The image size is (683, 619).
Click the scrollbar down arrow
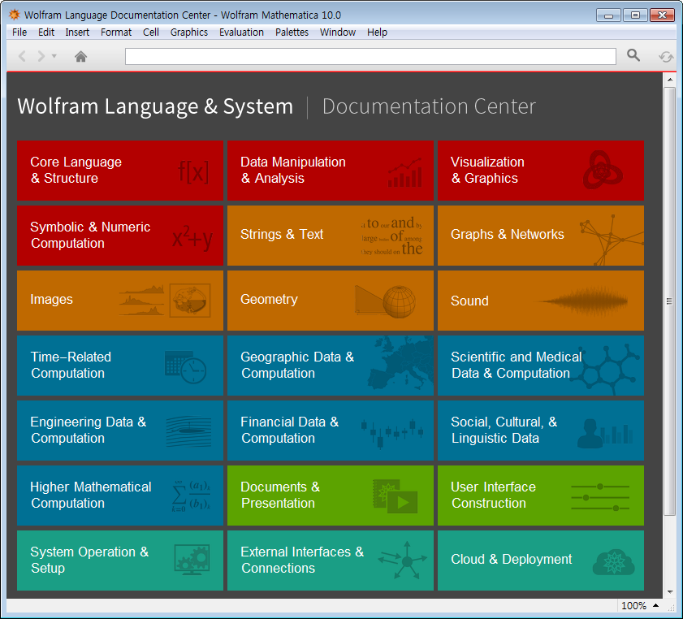point(669,592)
